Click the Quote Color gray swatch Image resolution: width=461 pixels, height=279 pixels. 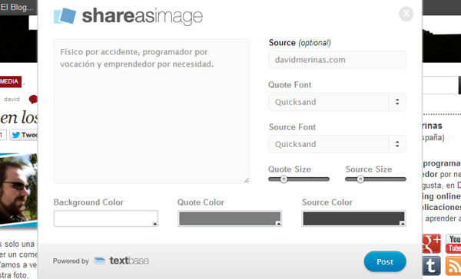coord(230,218)
